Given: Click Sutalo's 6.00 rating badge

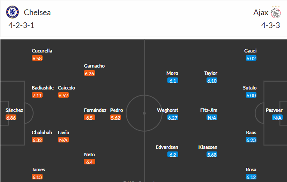Looking at the screenshot, I should [x=251, y=95].
